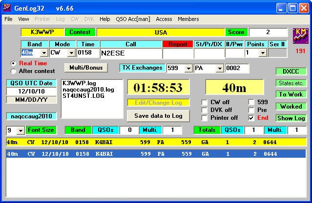Toggle the DVK off checkbox
The height and width of the screenshot is (203, 312).
[205, 110]
